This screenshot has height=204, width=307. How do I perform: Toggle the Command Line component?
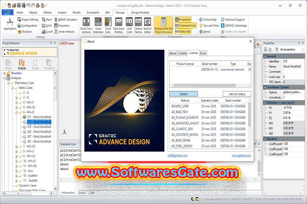tap(185, 25)
